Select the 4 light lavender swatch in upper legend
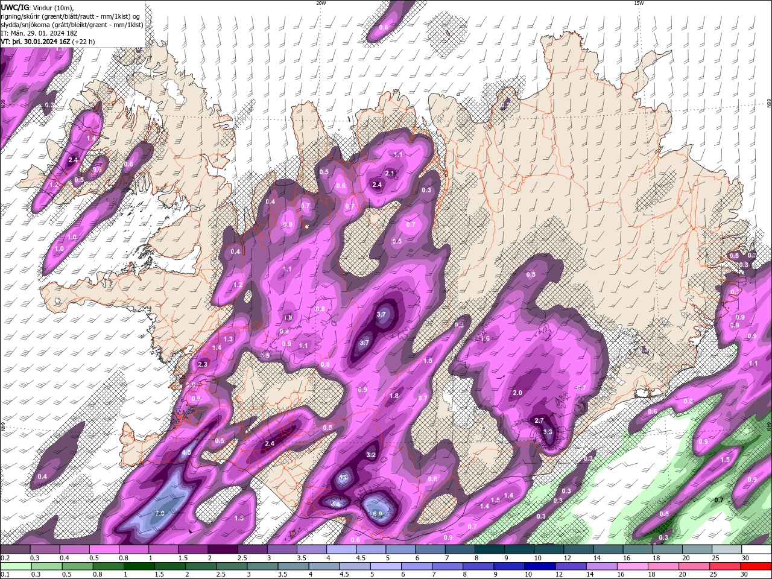 [x=341, y=549]
